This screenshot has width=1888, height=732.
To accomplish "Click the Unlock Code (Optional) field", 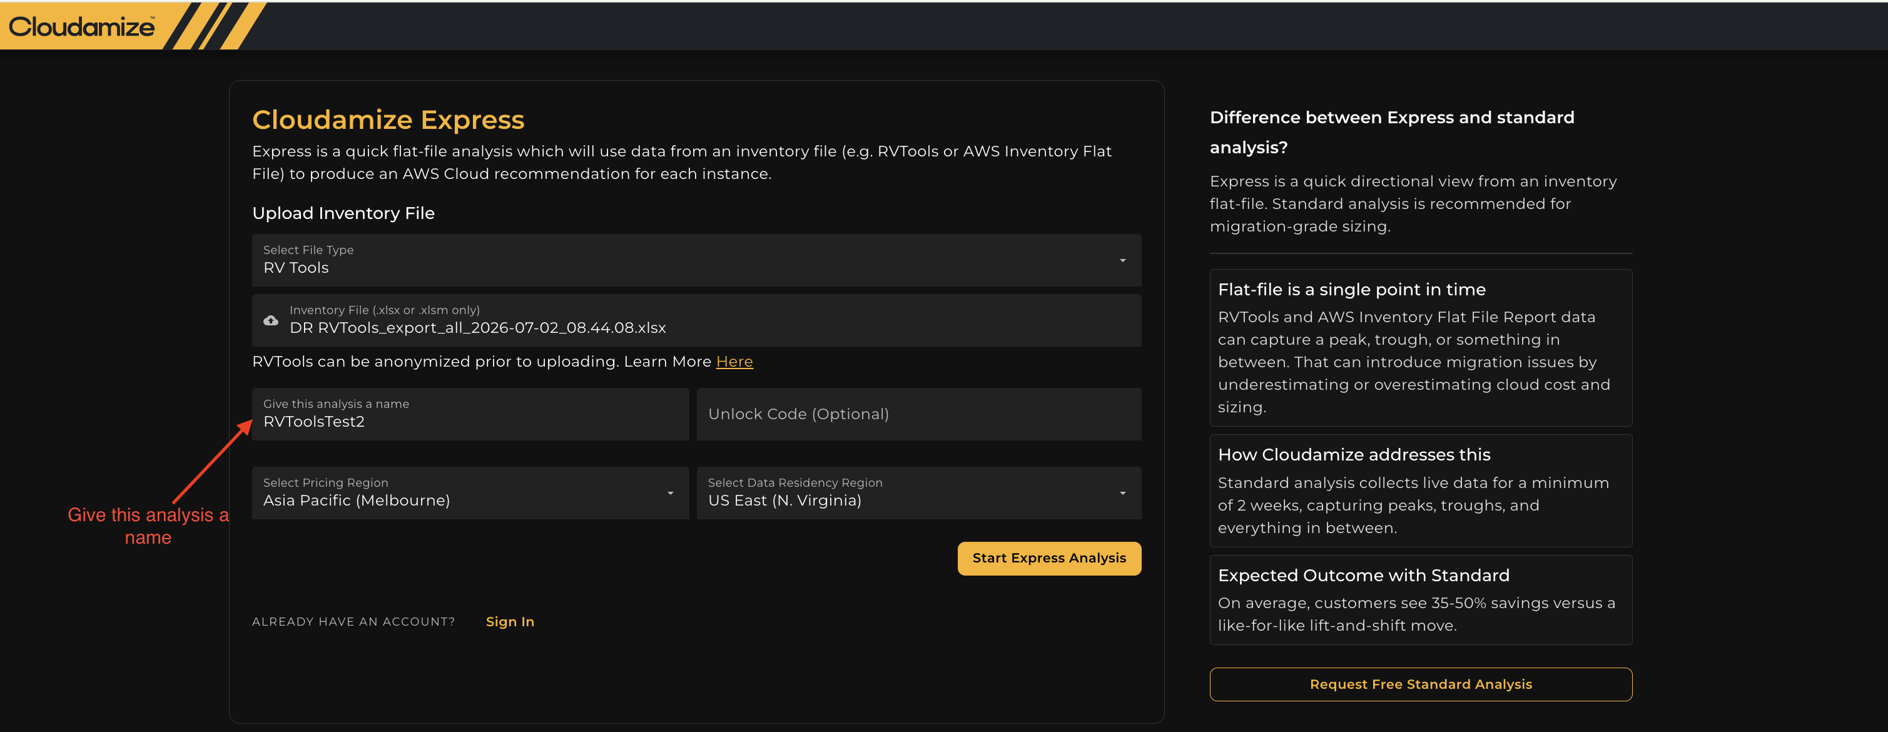I will click(x=919, y=414).
